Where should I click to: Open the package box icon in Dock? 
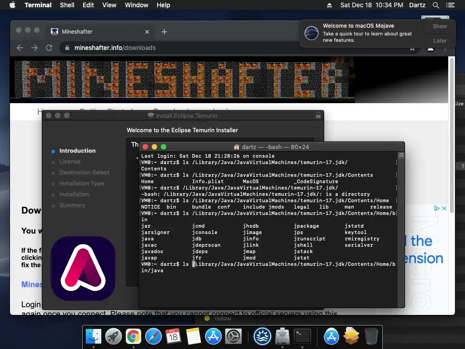click(x=351, y=336)
